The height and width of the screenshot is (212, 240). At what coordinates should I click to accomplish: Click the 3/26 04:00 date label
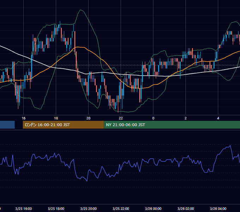(218, 208)
